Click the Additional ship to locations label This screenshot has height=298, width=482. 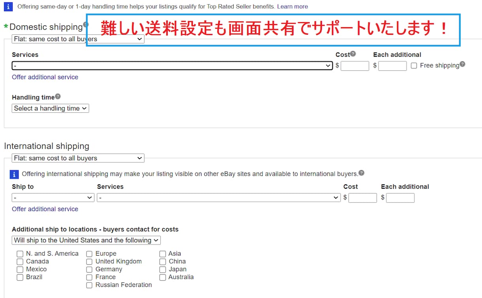coord(95,229)
